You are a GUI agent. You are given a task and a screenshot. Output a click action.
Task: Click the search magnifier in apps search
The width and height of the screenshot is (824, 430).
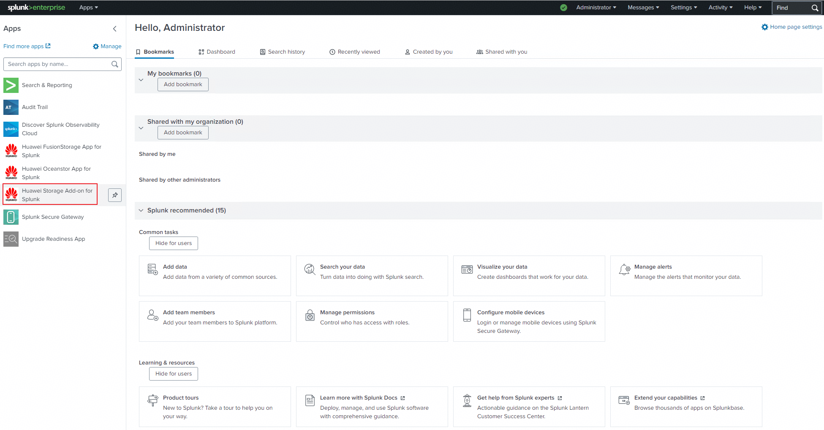[114, 64]
